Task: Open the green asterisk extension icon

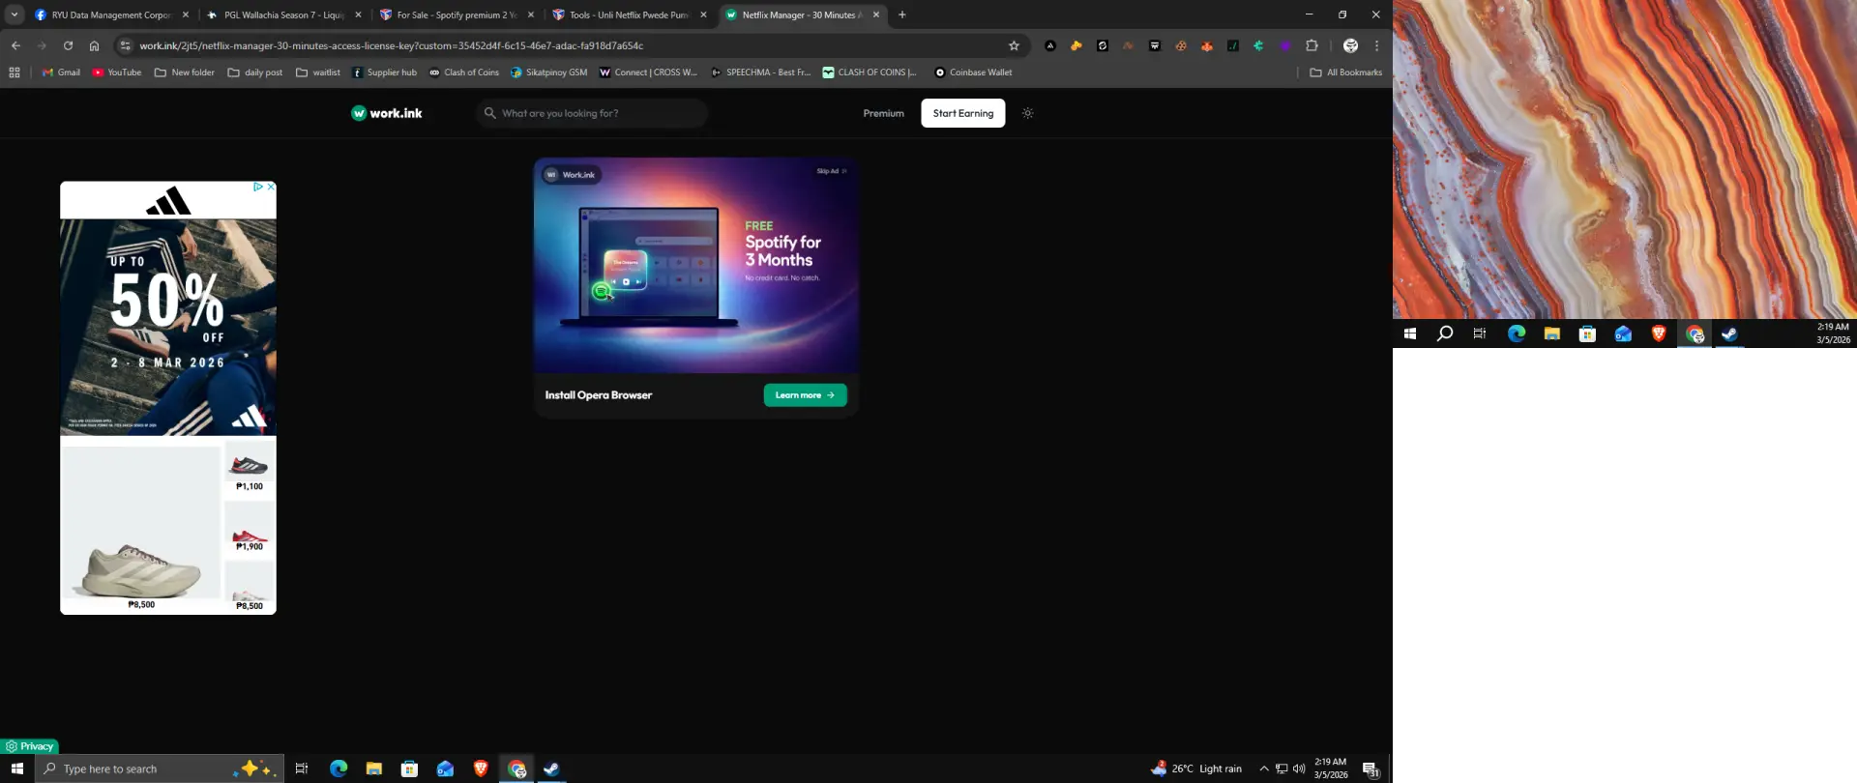Action: coord(1258,45)
